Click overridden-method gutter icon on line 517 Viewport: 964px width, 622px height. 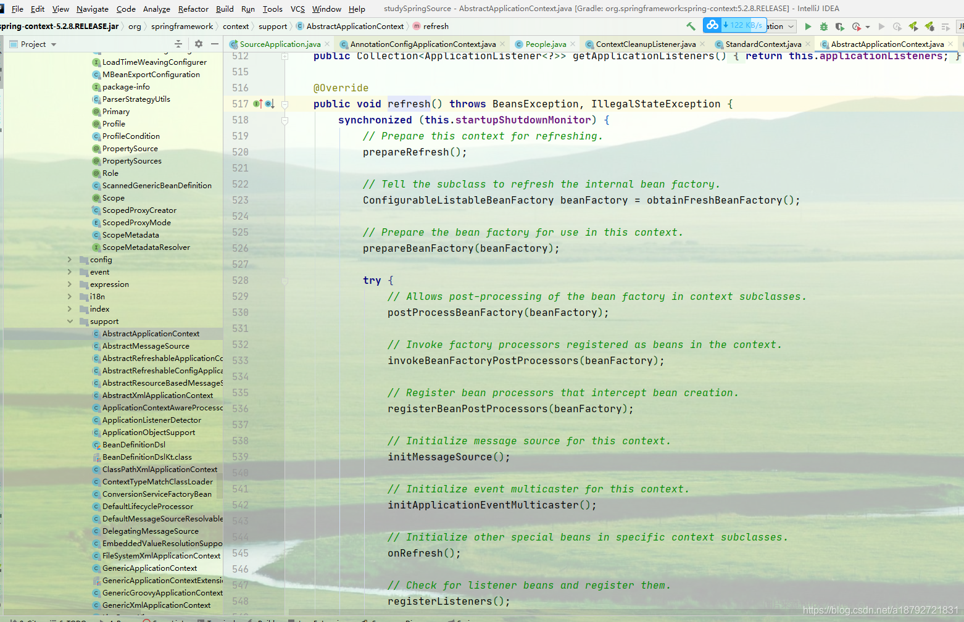270,104
